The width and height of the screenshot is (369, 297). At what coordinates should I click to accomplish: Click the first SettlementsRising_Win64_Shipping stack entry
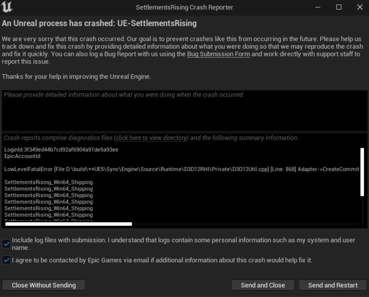tap(49, 182)
